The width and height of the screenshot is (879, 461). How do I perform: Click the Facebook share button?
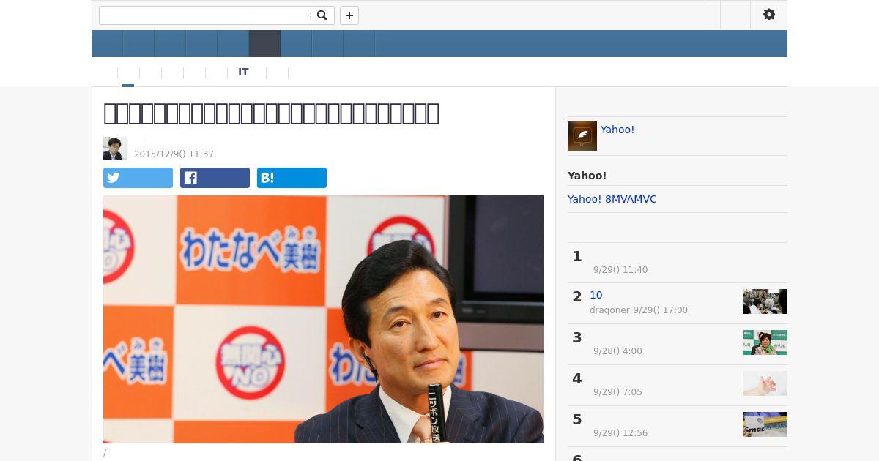click(215, 178)
